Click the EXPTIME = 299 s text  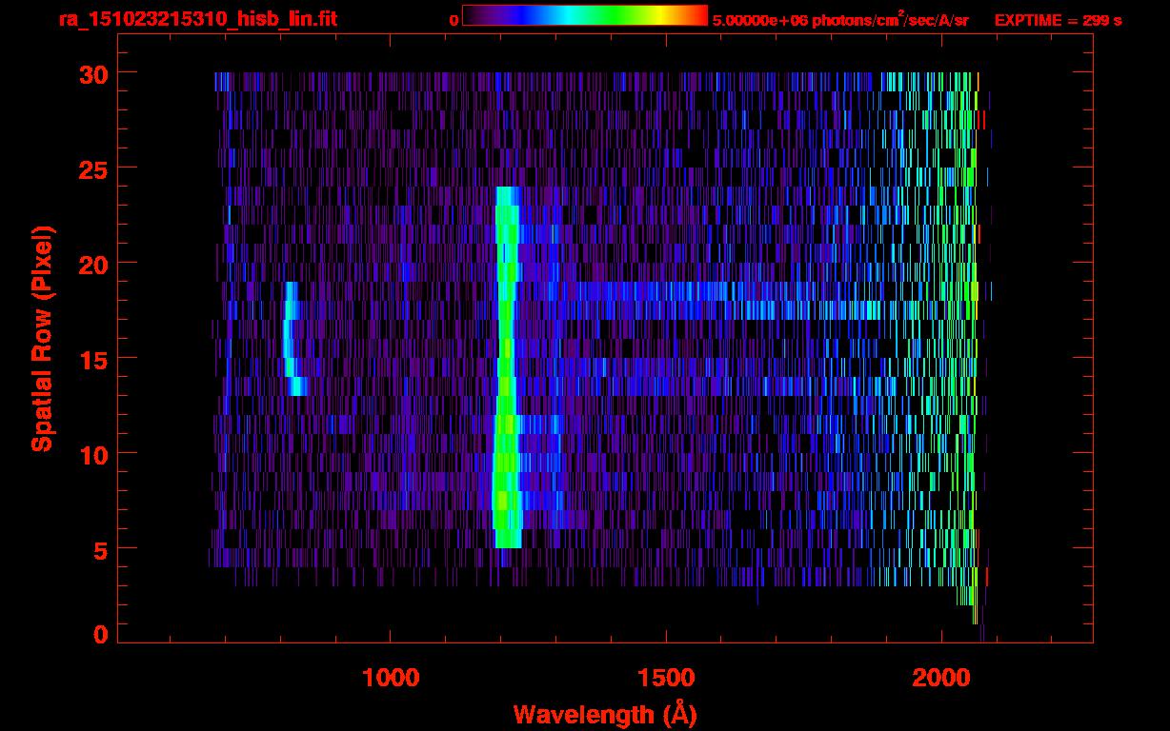pos(1058,20)
